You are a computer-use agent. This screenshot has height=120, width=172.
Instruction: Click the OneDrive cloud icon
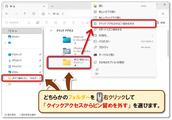pyautogui.click(x=10, y=43)
